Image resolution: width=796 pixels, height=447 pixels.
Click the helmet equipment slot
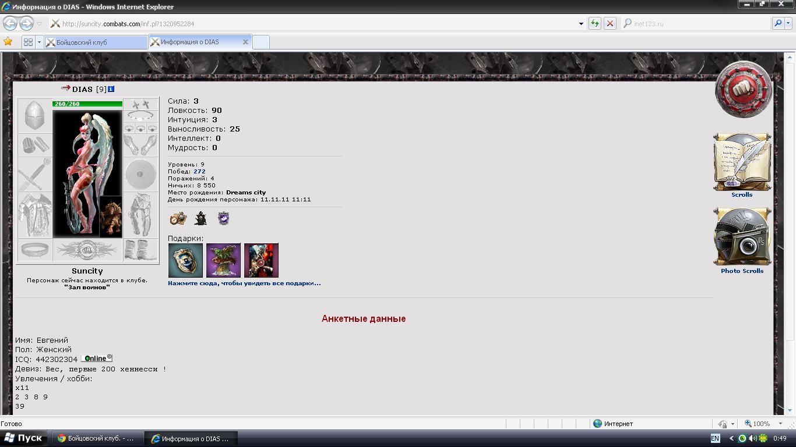click(35, 116)
